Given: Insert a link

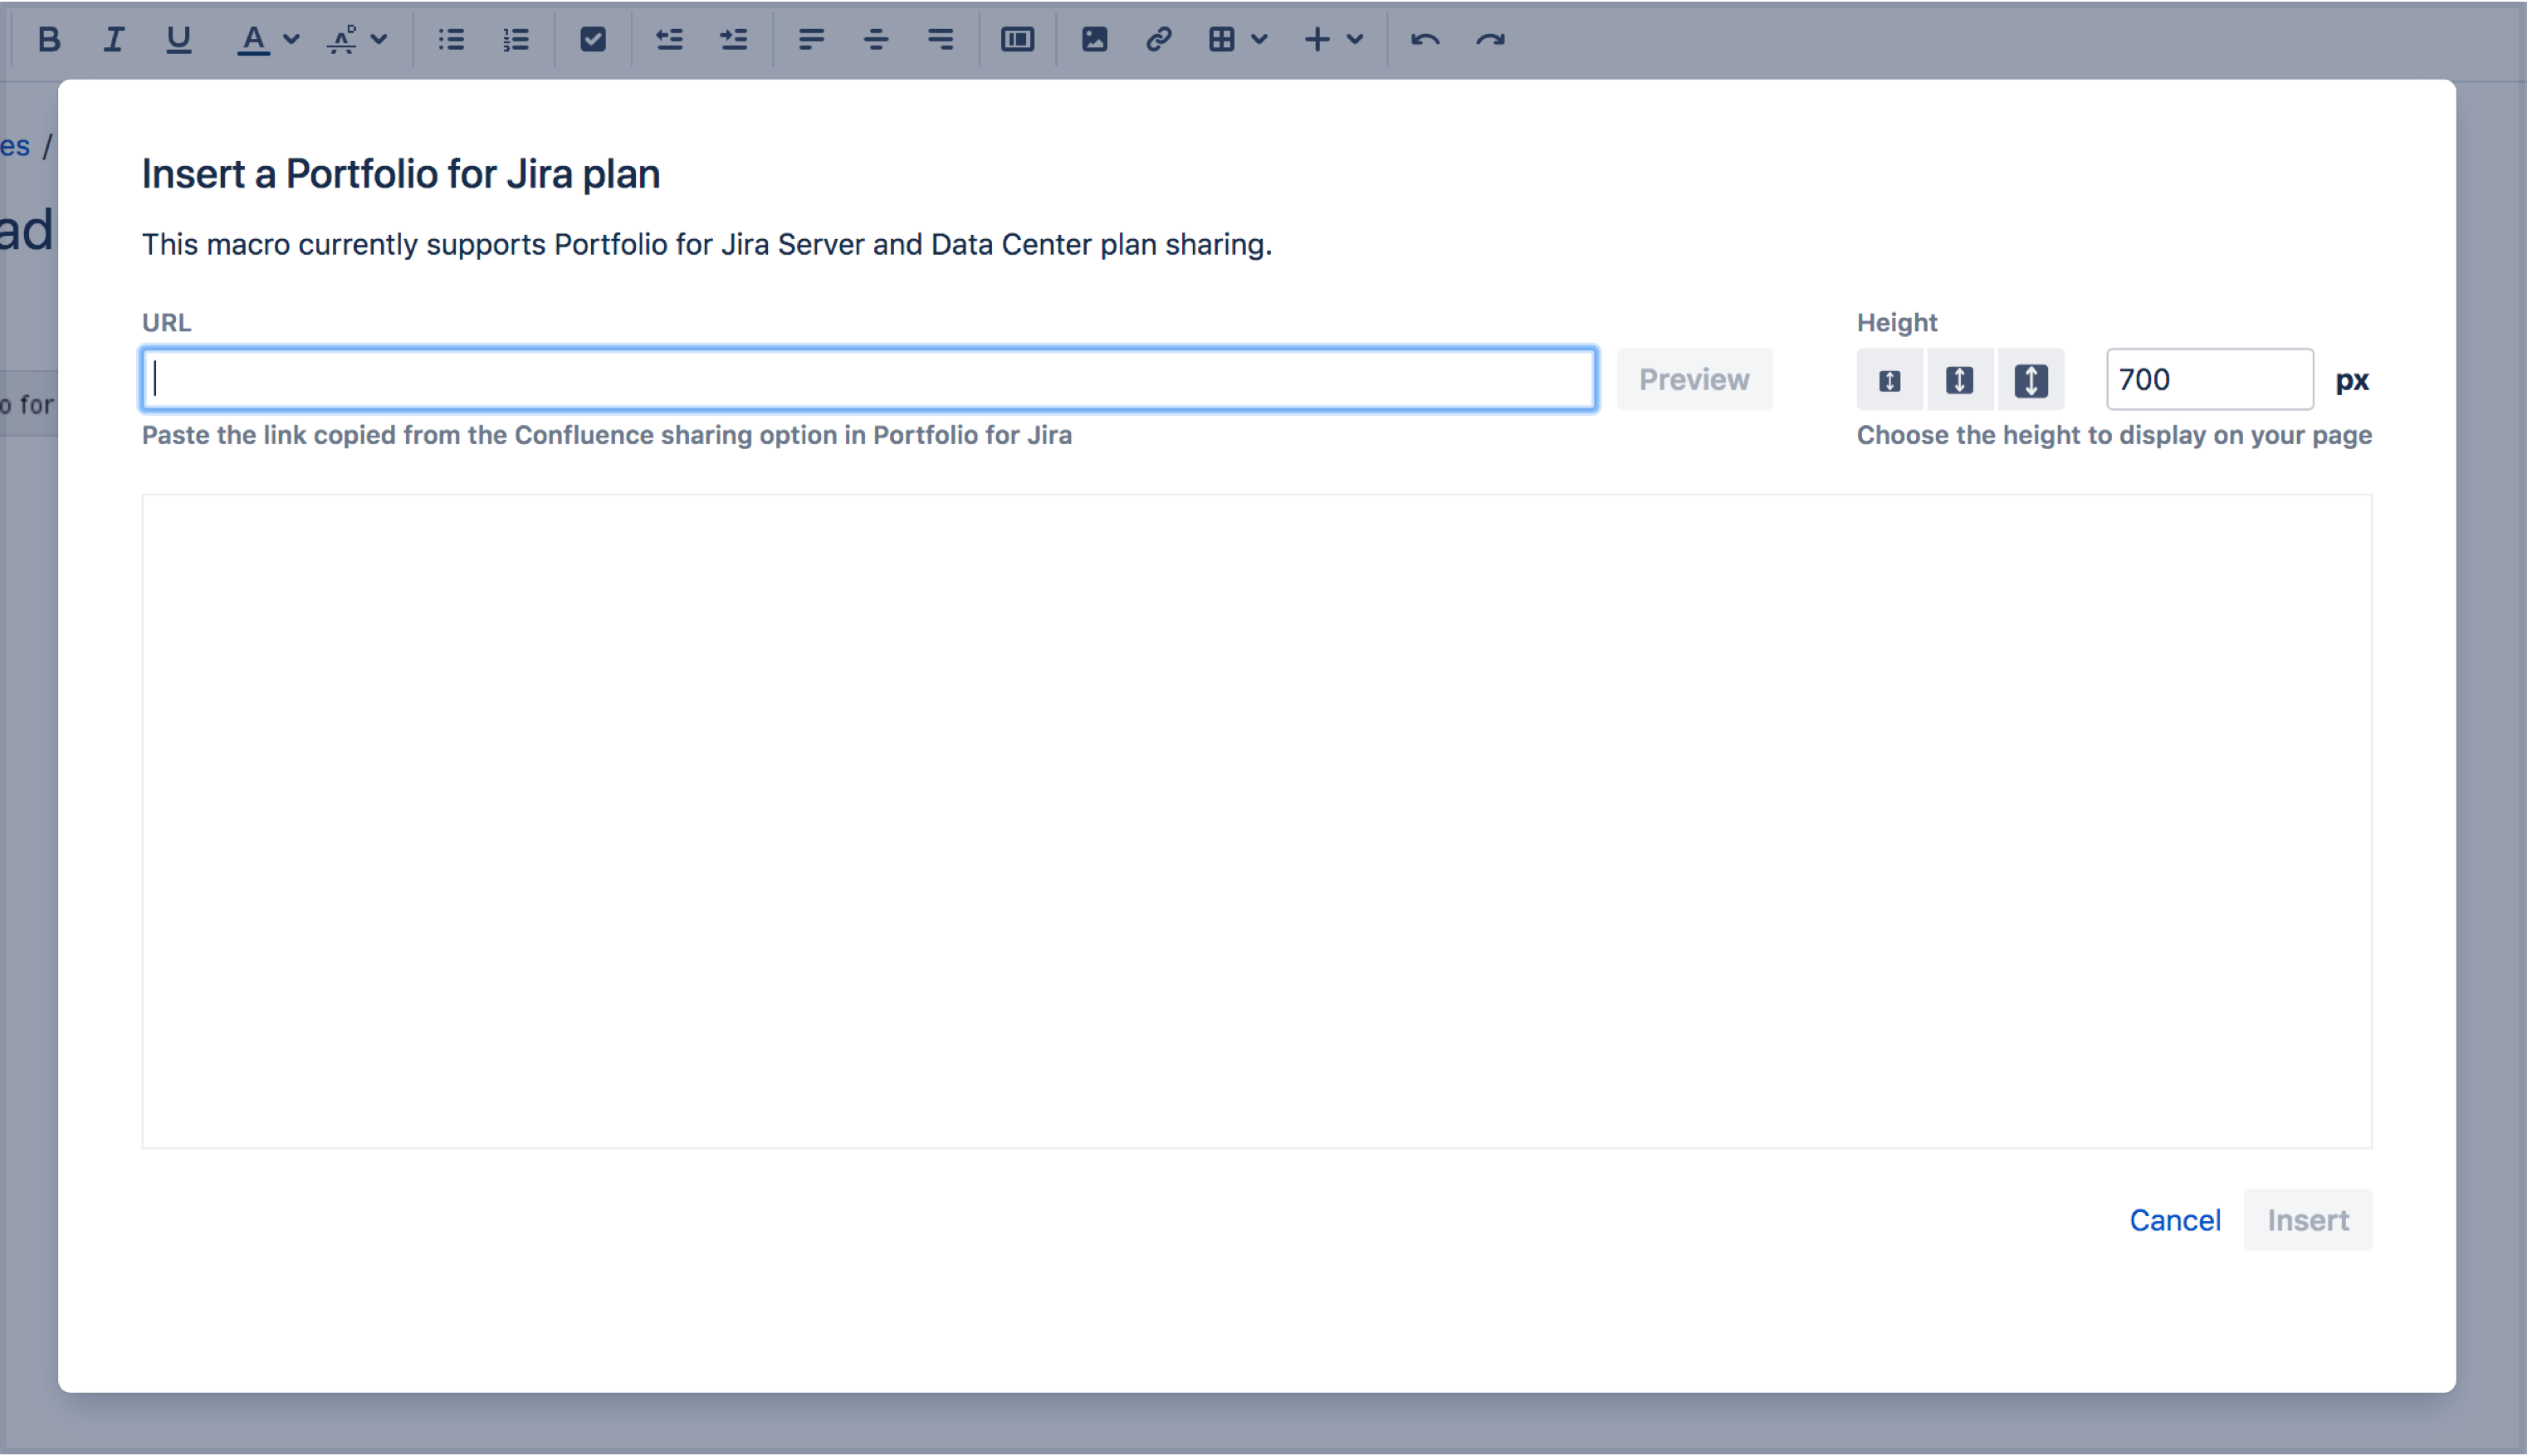Looking at the screenshot, I should pos(1158,40).
